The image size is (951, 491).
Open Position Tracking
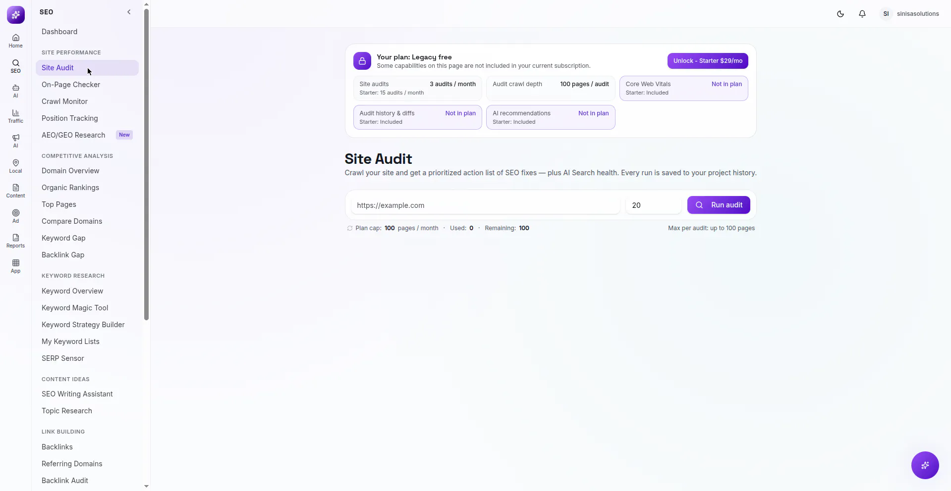(x=87, y=118)
